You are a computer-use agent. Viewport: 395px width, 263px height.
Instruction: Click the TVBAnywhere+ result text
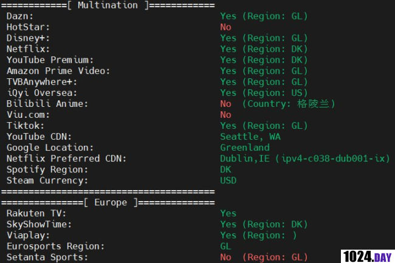tap(264, 82)
